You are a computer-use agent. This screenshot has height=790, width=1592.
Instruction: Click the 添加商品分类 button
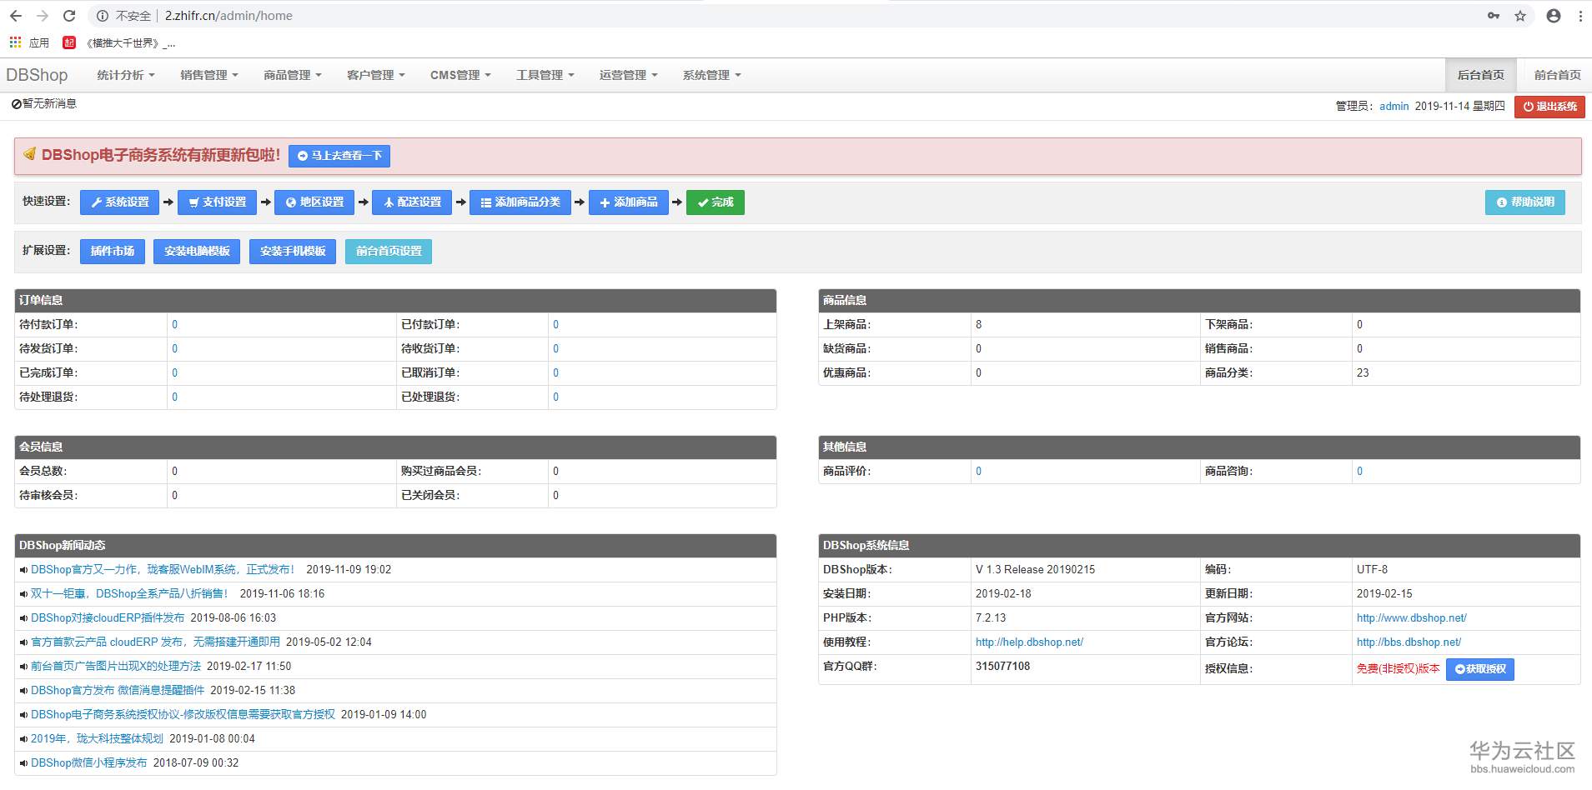[520, 202]
